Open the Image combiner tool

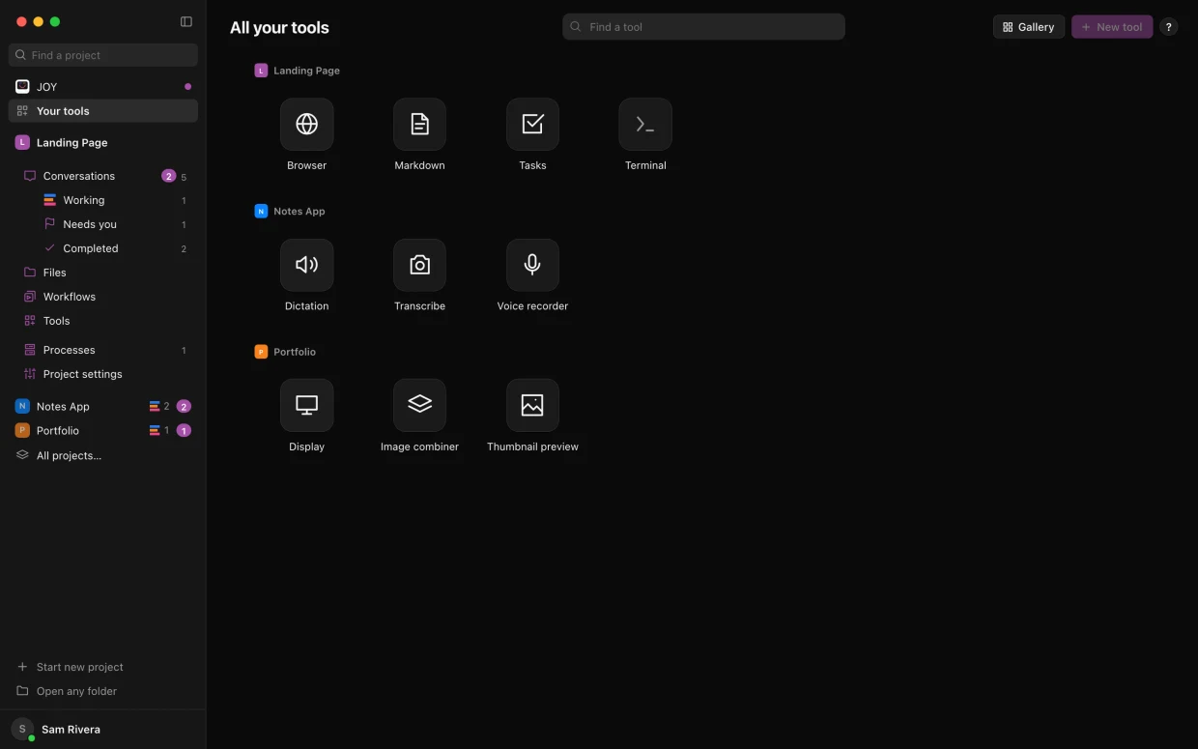pyautogui.click(x=419, y=406)
